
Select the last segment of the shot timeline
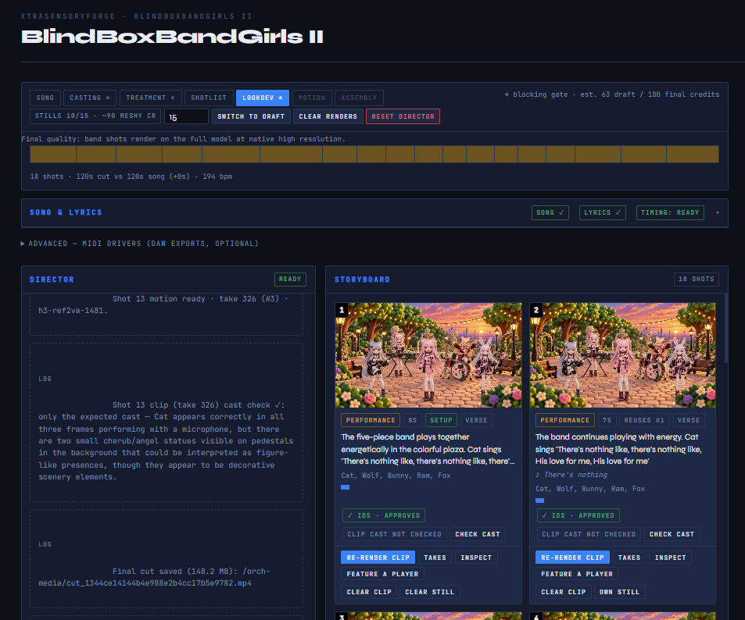point(693,155)
